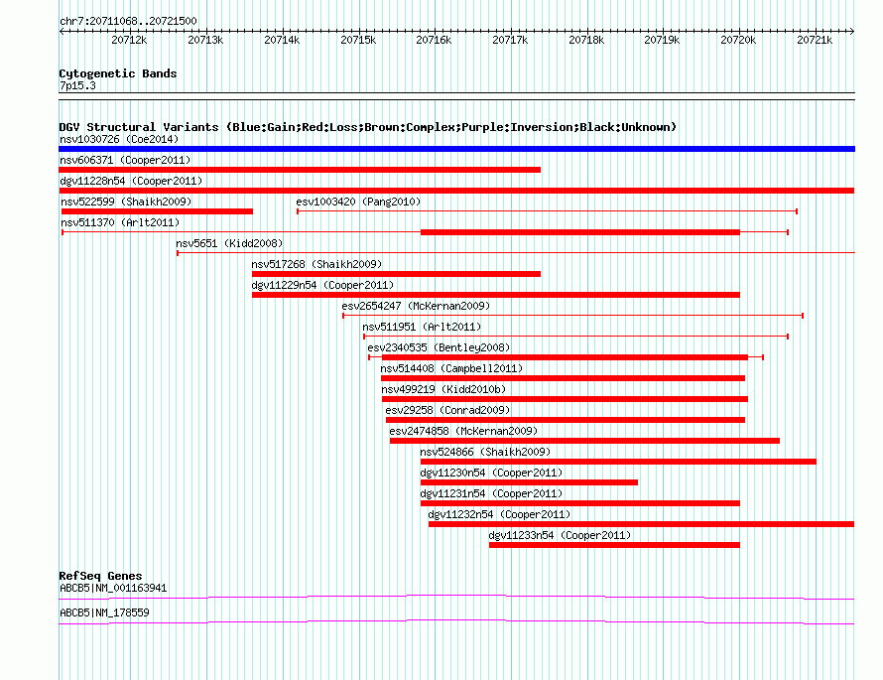This screenshot has height=680, width=883.
Task: Select dgv11229n54 (Cooper2011) variant label
Action: (322, 285)
